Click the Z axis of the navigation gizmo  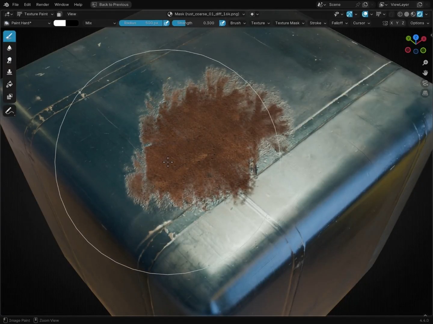416,37
